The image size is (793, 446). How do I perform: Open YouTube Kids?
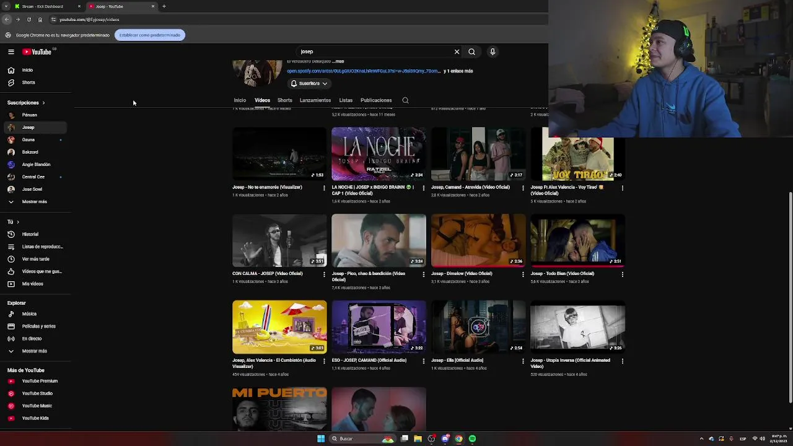(36, 418)
